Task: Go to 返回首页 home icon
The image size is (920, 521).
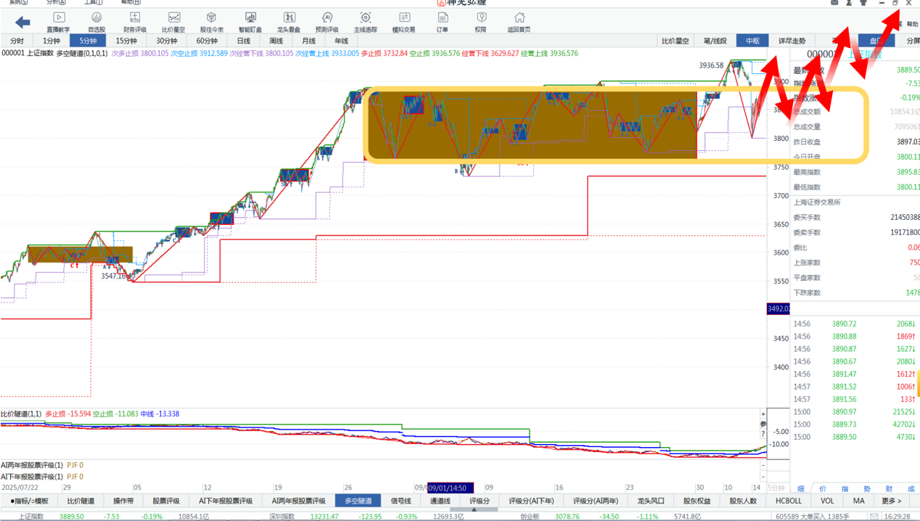Action: 519,22
